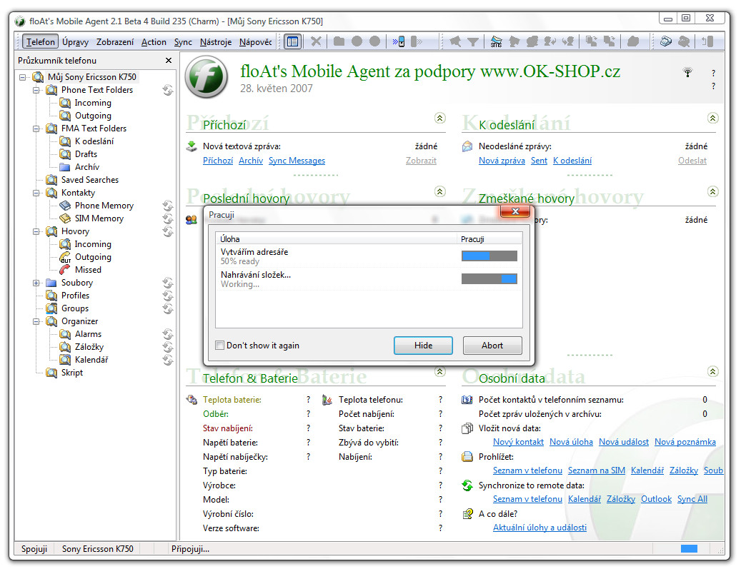Image resolution: width=741 pixels, height=569 pixels.
Task: Open the Telefon menu
Action: [x=40, y=42]
